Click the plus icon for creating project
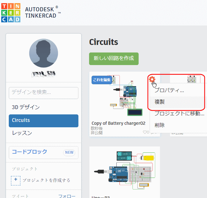This screenshot has width=207, height=198. (15, 180)
